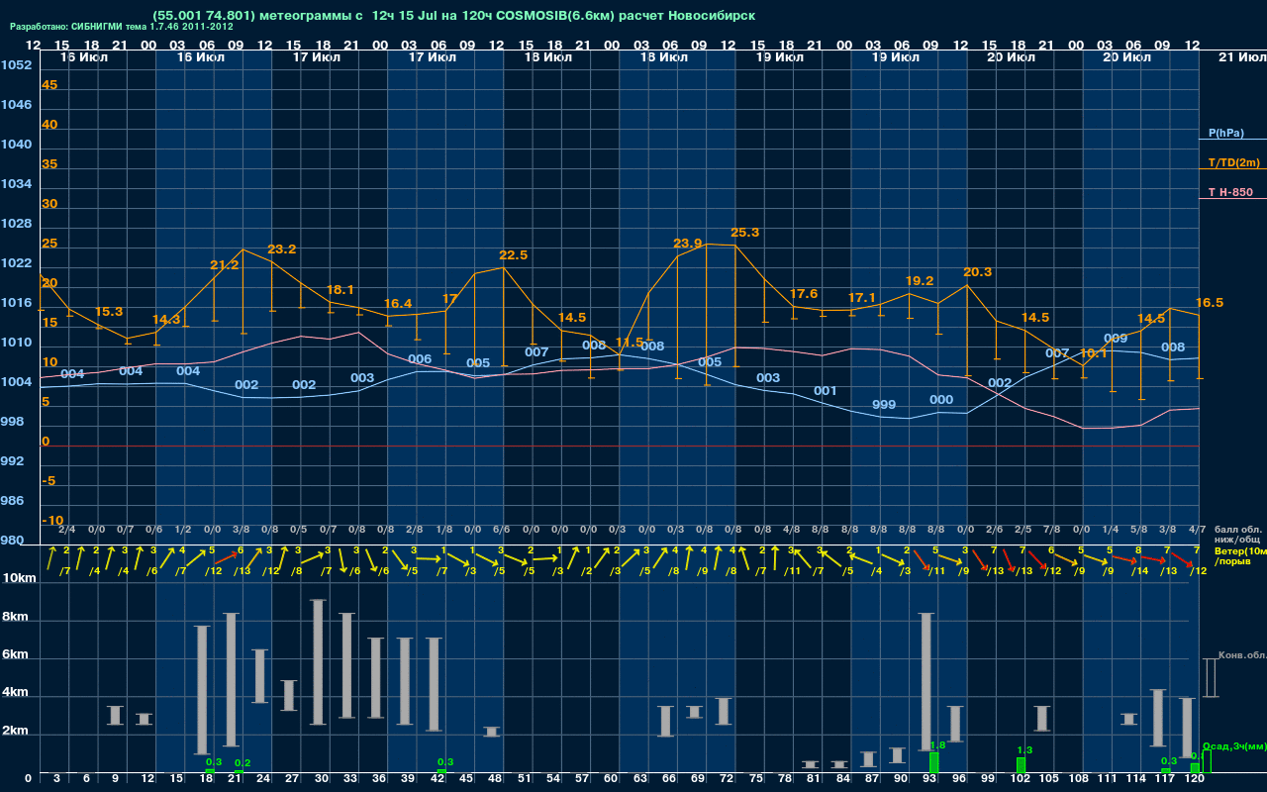The width and height of the screenshot is (1267, 792).
Task: Click the 45 degree temperature axis value
Action: pyautogui.click(x=49, y=85)
